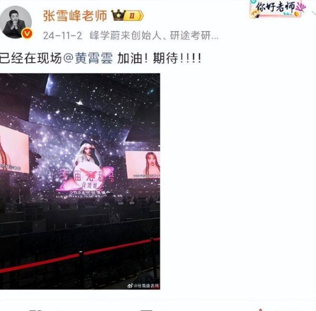The width and height of the screenshot is (316, 311).
Task: Click the purple flower on the 你好老师 sticker
Action: point(301,8)
